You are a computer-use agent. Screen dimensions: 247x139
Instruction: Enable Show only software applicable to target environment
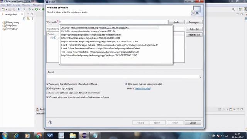48,93
